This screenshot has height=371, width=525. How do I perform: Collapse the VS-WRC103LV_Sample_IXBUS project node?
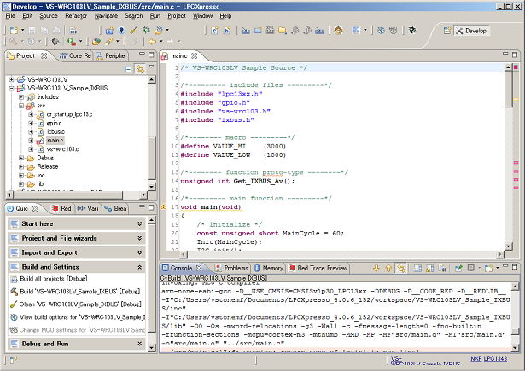11,89
